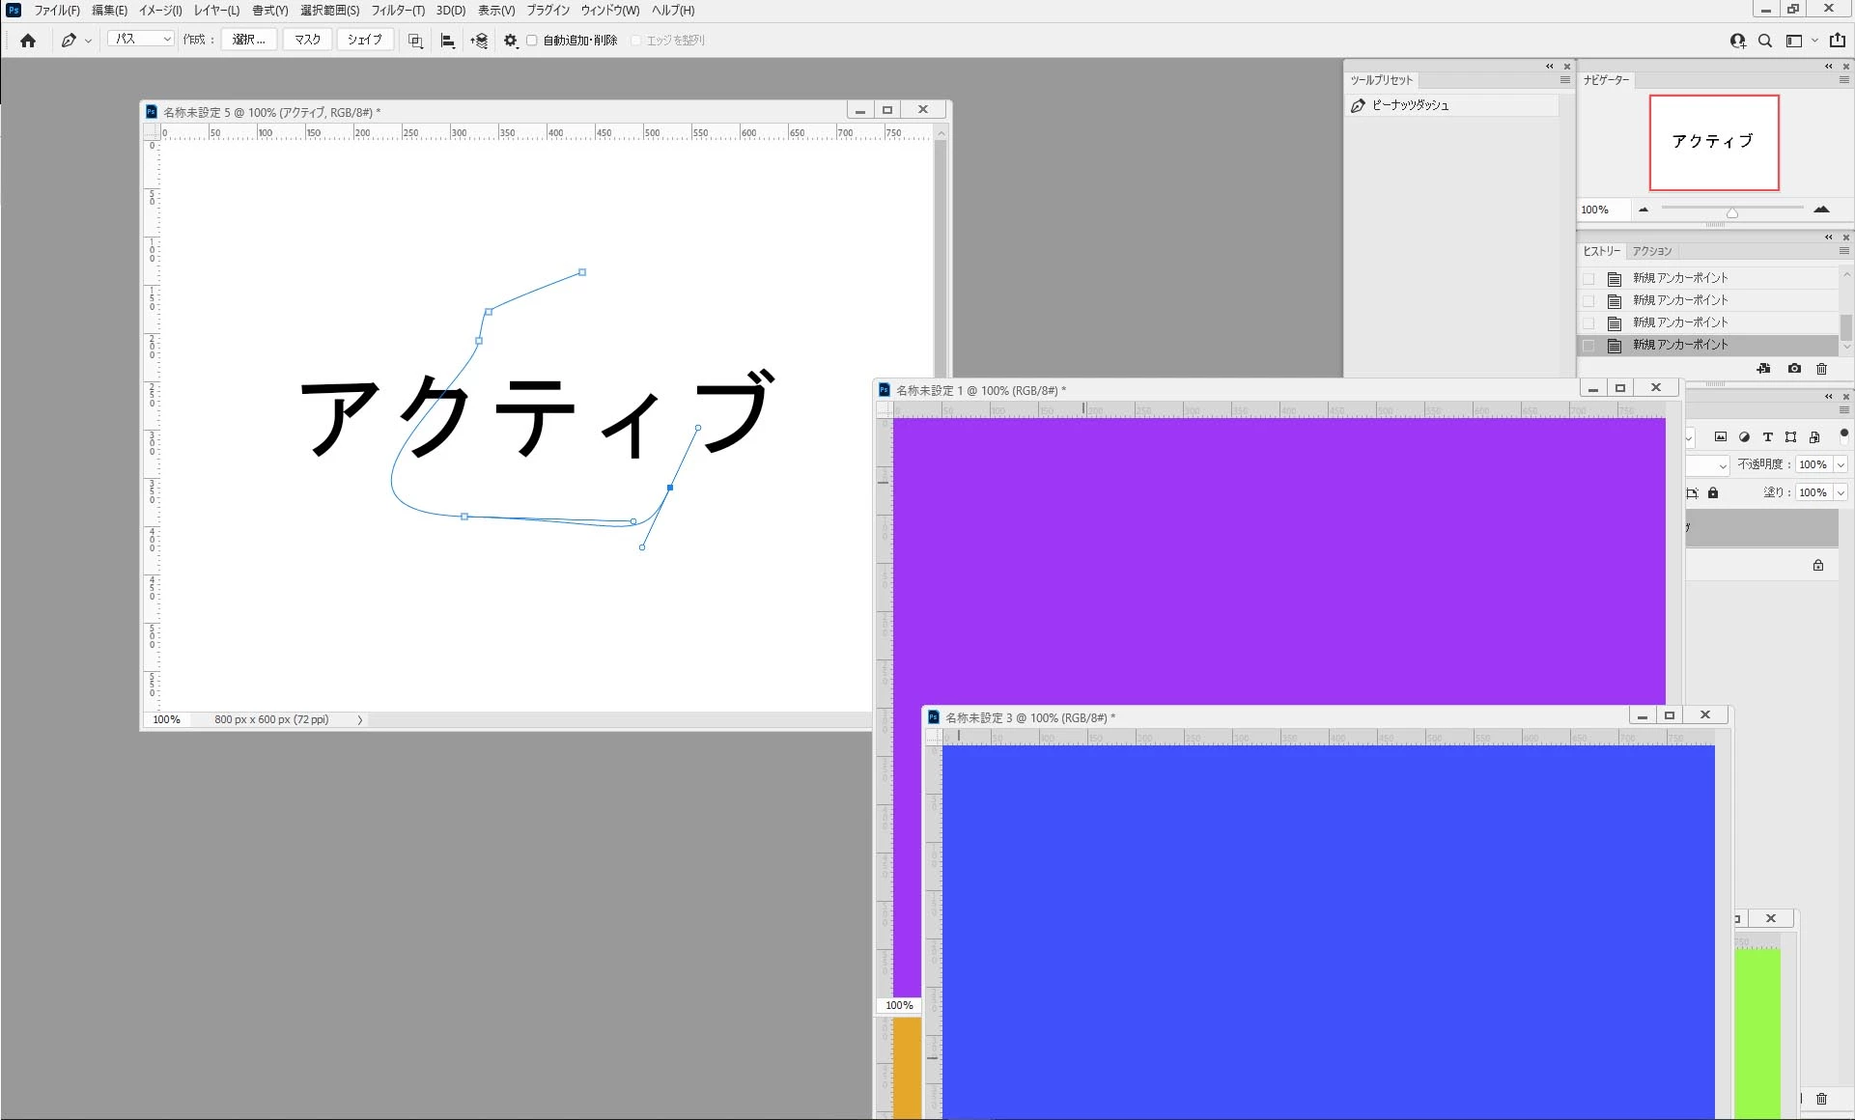Filter layers by type layers T icon
This screenshot has height=1120, width=1855.
point(1768,437)
